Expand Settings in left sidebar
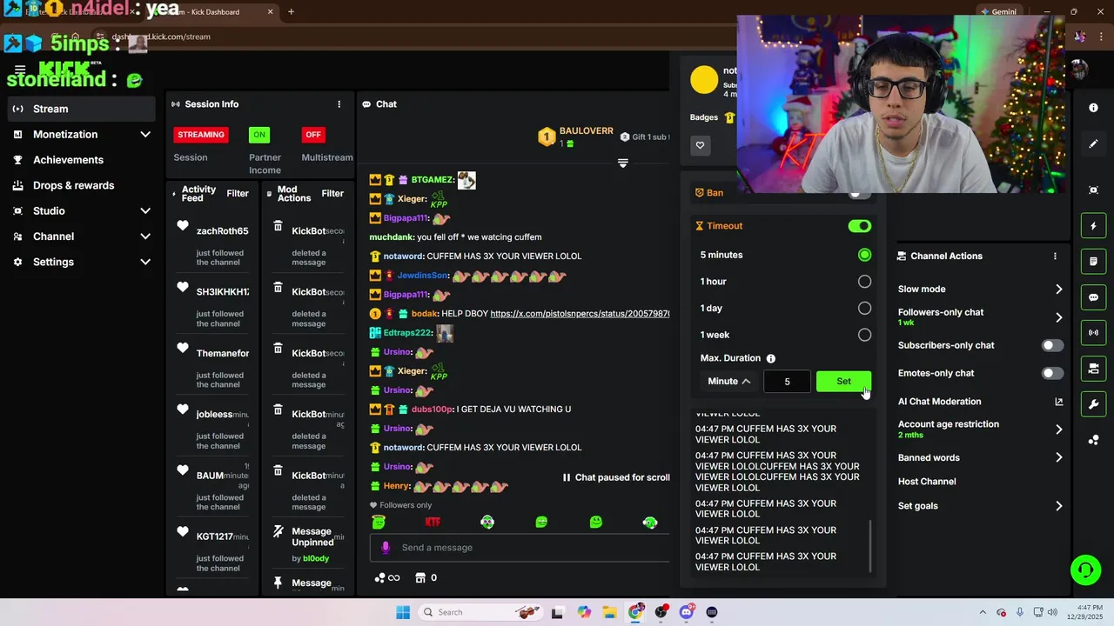Viewport: 1114px width, 626px height. coord(145,262)
